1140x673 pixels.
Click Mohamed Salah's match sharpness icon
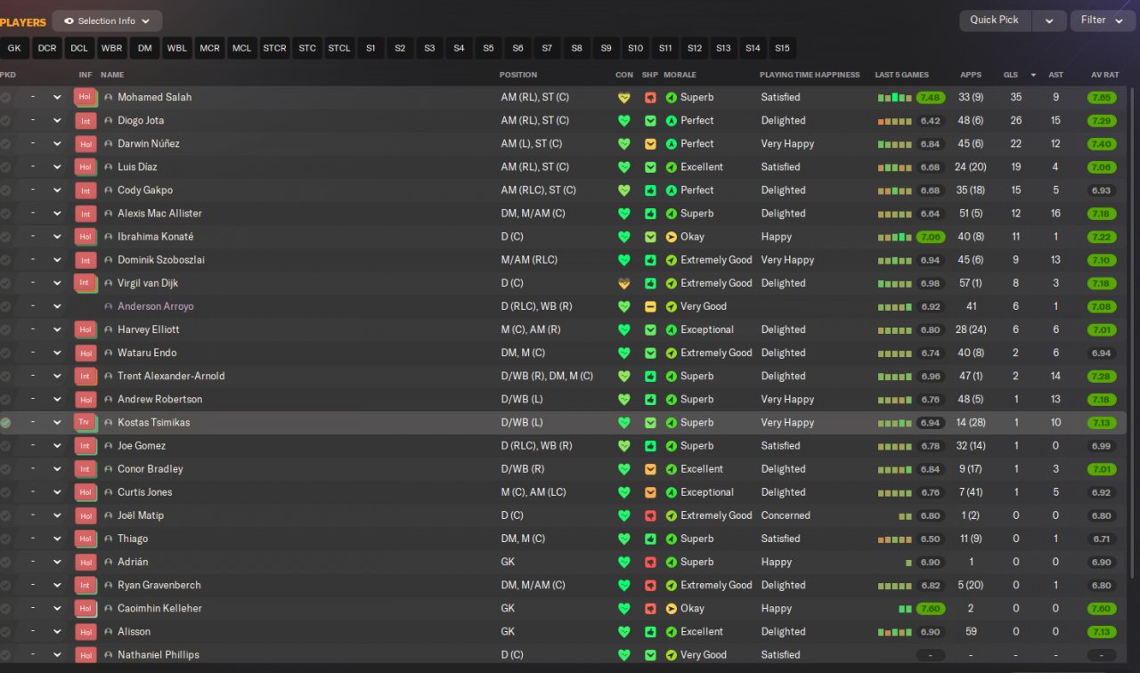click(x=650, y=97)
